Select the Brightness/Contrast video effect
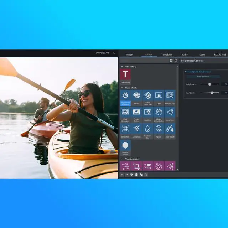 125,98
